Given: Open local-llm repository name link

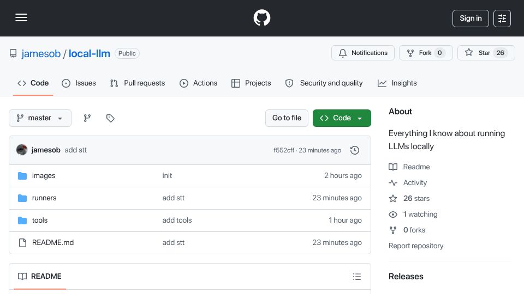Looking at the screenshot, I should (x=89, y=53).
